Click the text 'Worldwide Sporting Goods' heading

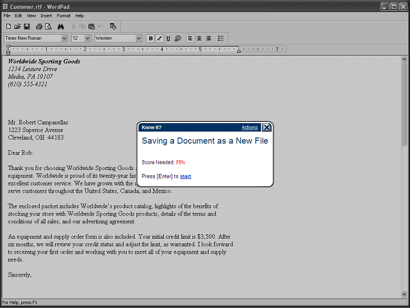[x=44, y=62]
